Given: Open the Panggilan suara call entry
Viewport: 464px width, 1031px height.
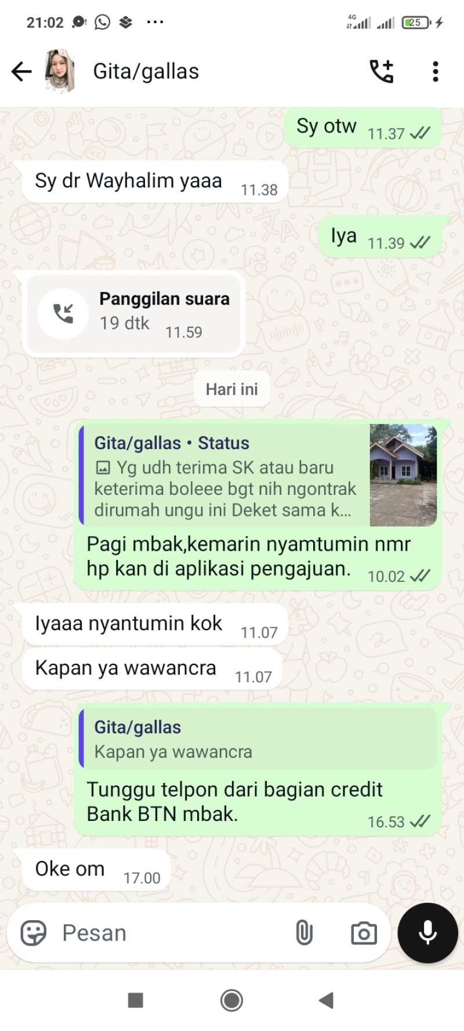Looking at the screenshot, I should tap(134, 314).
